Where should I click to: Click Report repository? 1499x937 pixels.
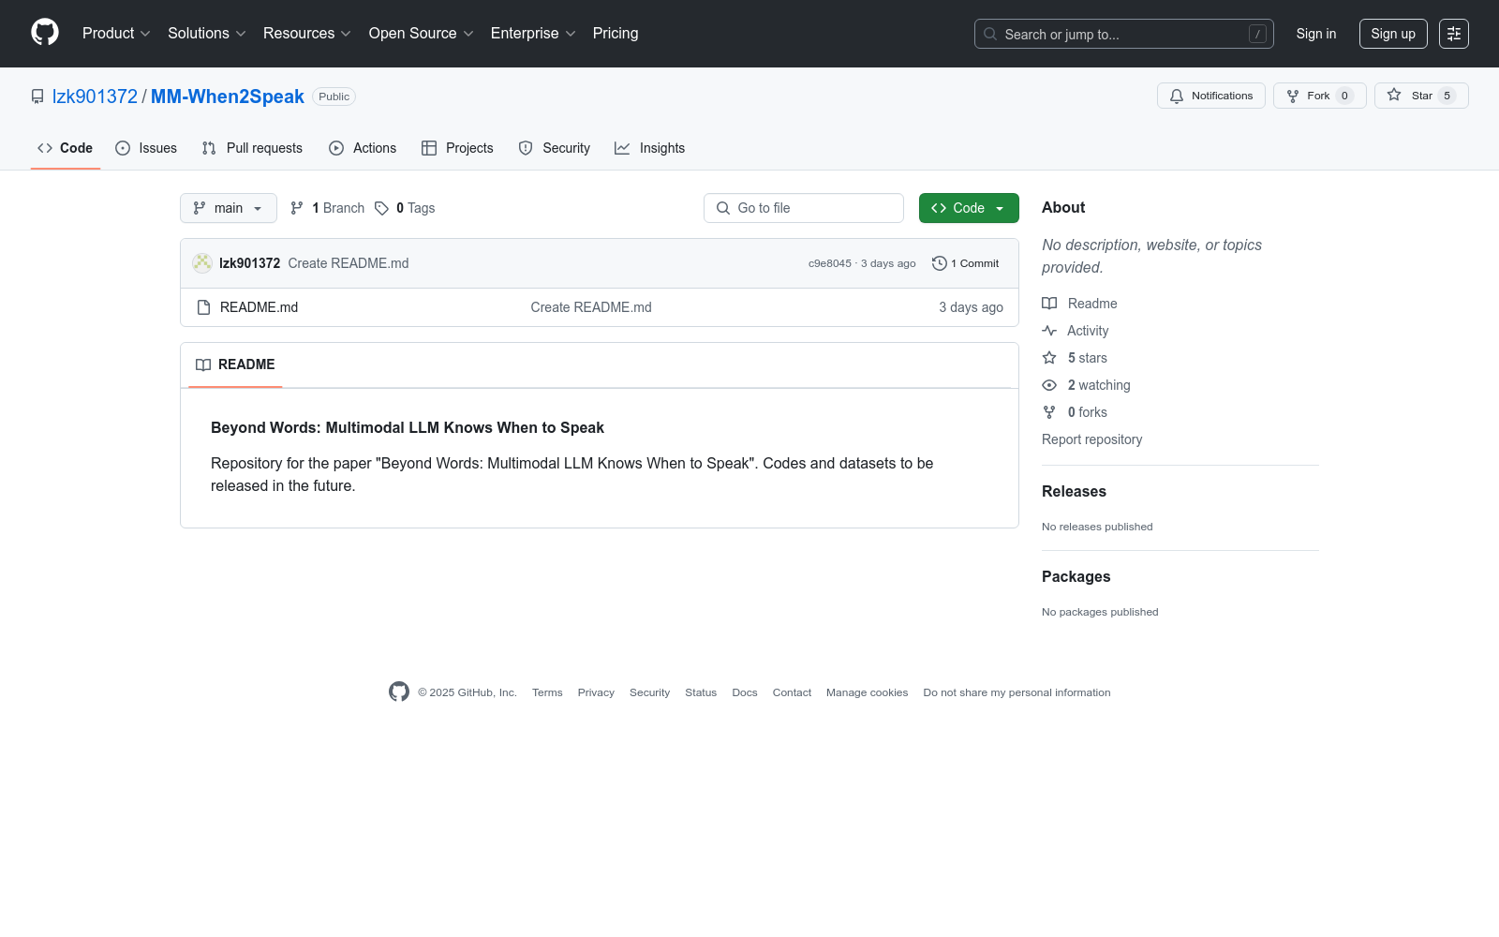[x=1091, y=439]
